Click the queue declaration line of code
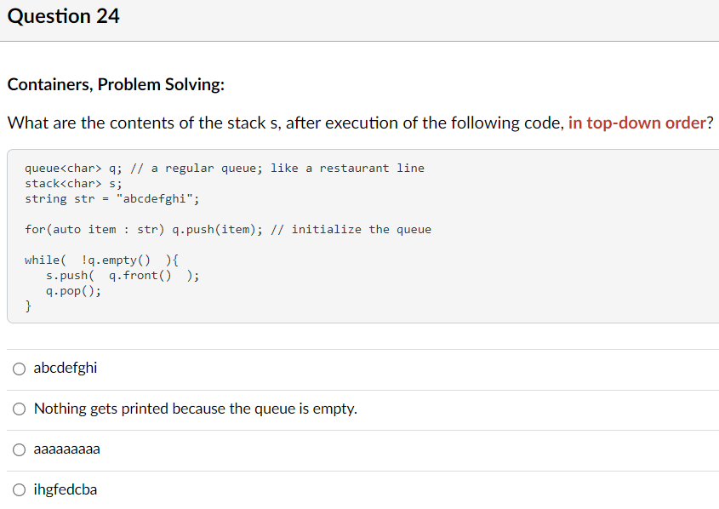Viewport: 719px width, 509px height. coord(225,168)
